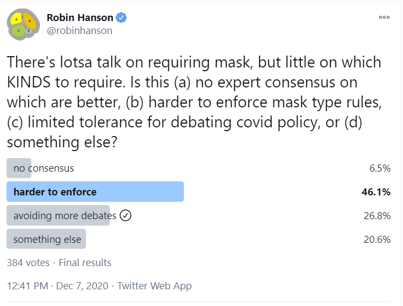Click the 'Final results' label
This screenshot has width=403, height=306.
coord(85,263)
